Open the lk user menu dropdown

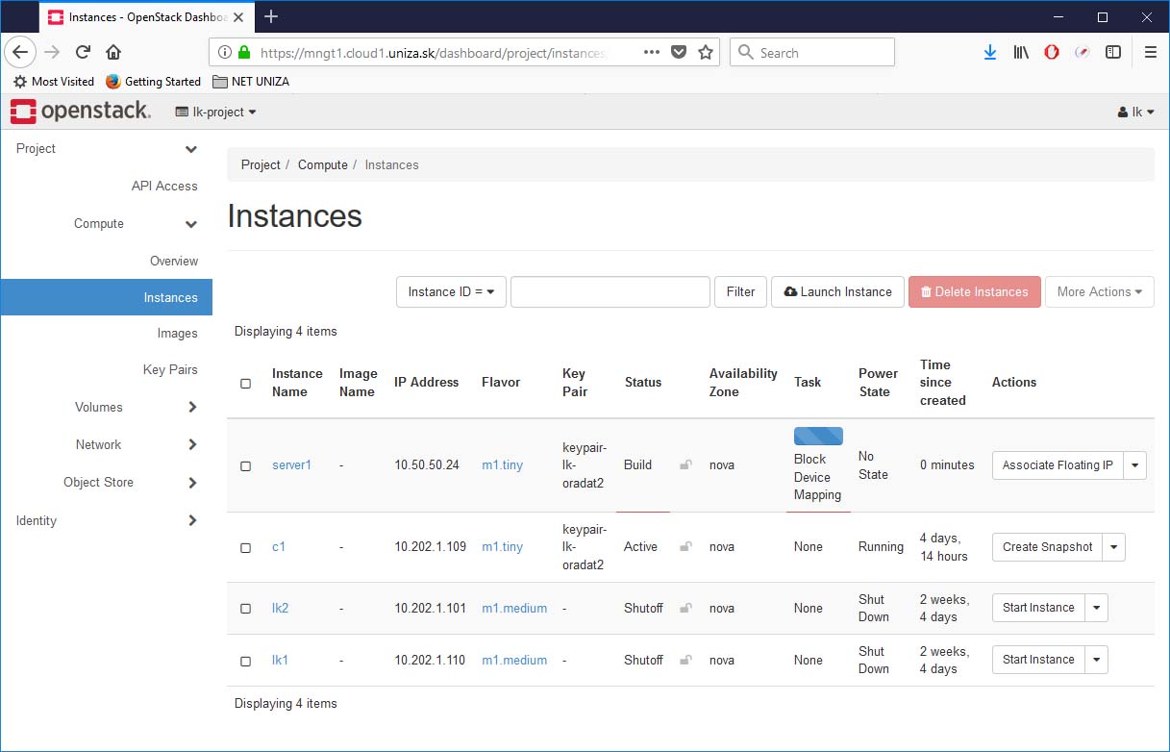[1136, 113]
